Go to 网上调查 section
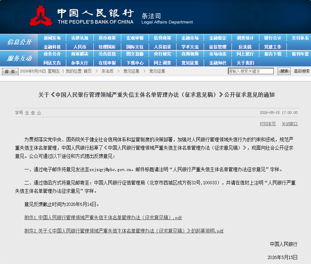Screen dimensions: 311x264 coord(162,63)
